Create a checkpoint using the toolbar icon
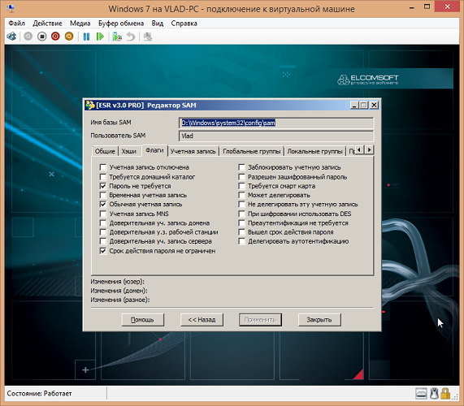 click(x=117, y=37)
